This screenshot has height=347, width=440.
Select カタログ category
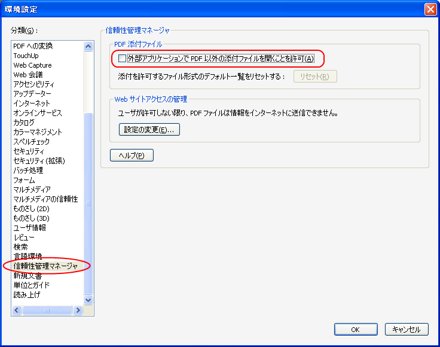[x=24, y=123]
